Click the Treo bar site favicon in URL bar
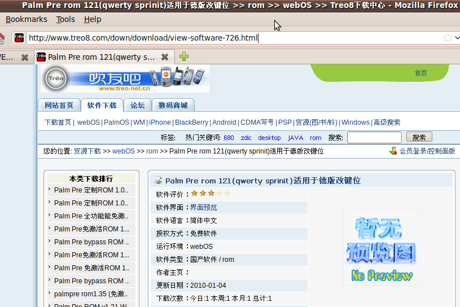 [19, 38]
